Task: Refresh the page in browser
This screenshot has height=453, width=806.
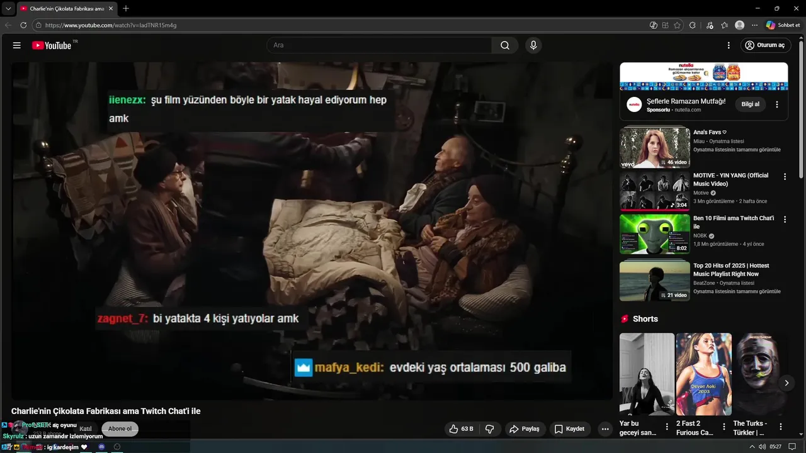Action: [23, 25]
